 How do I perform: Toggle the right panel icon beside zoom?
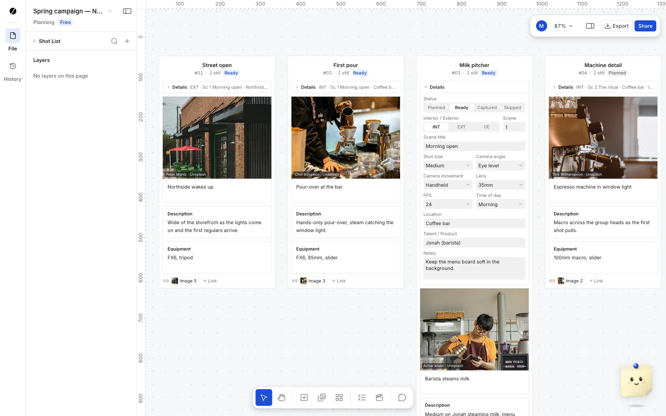coord(590,26)
